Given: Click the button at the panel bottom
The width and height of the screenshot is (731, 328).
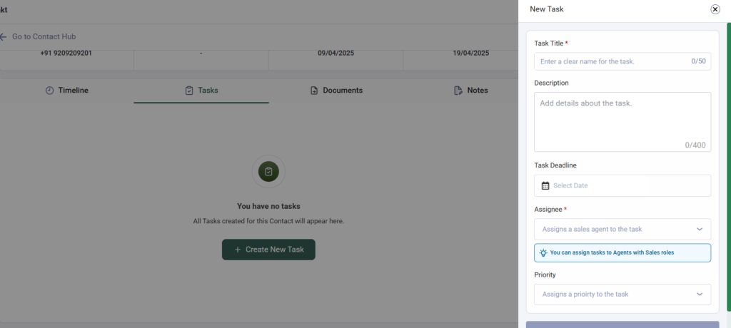Looking at the screenshot, I should [x=622, y=324].
